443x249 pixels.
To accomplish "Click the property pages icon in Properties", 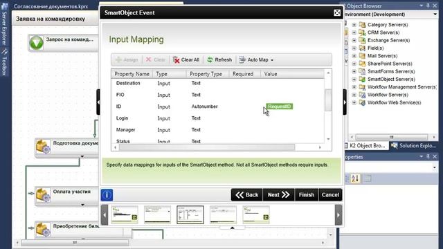I will [x=368, y=178].
